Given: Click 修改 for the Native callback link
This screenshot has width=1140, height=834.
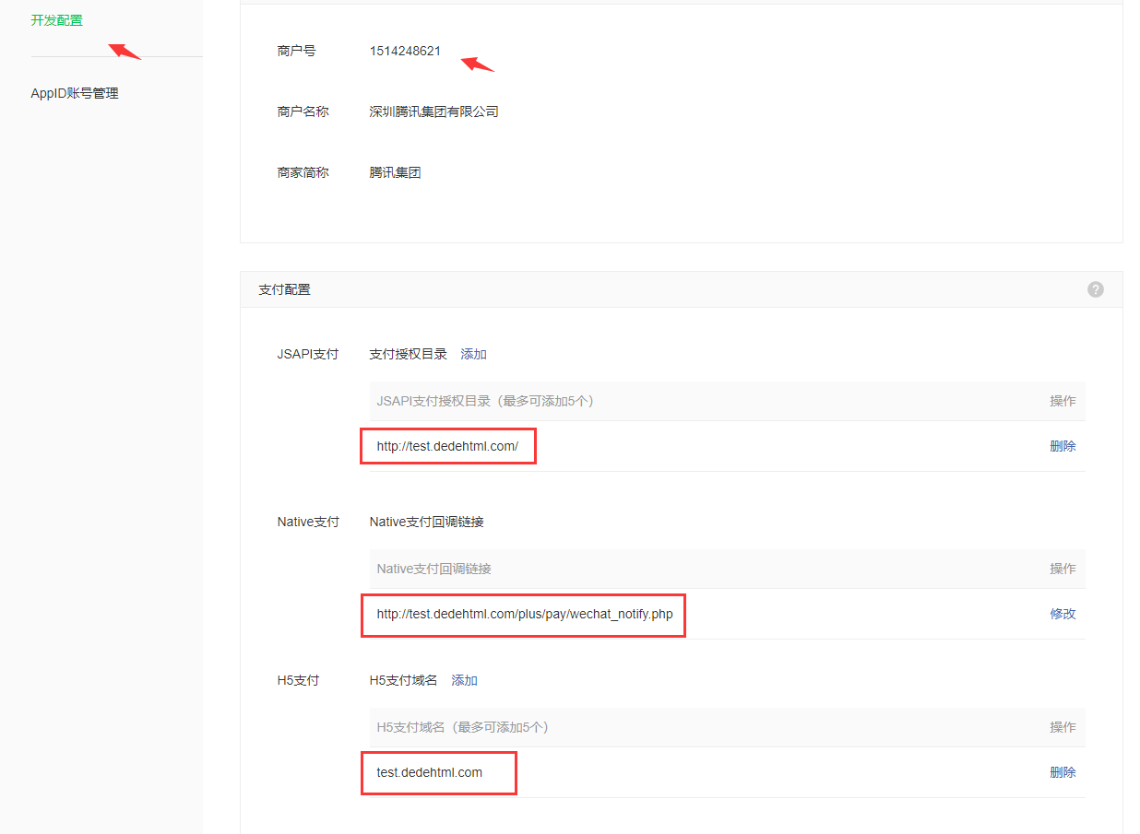Looking at the screenshot, I should 1063,614.
